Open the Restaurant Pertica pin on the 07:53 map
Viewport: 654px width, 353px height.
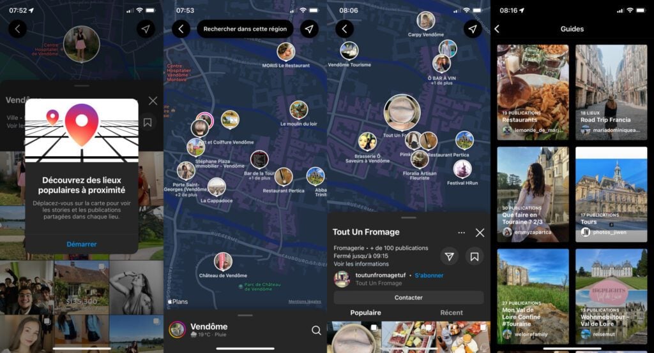click(284, 177)
